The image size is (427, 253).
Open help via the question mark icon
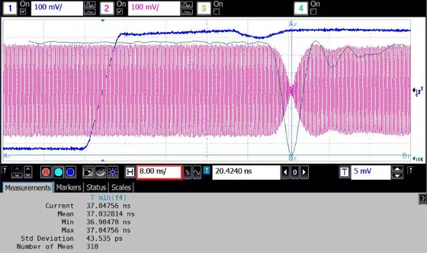click(x=422, y=199)
